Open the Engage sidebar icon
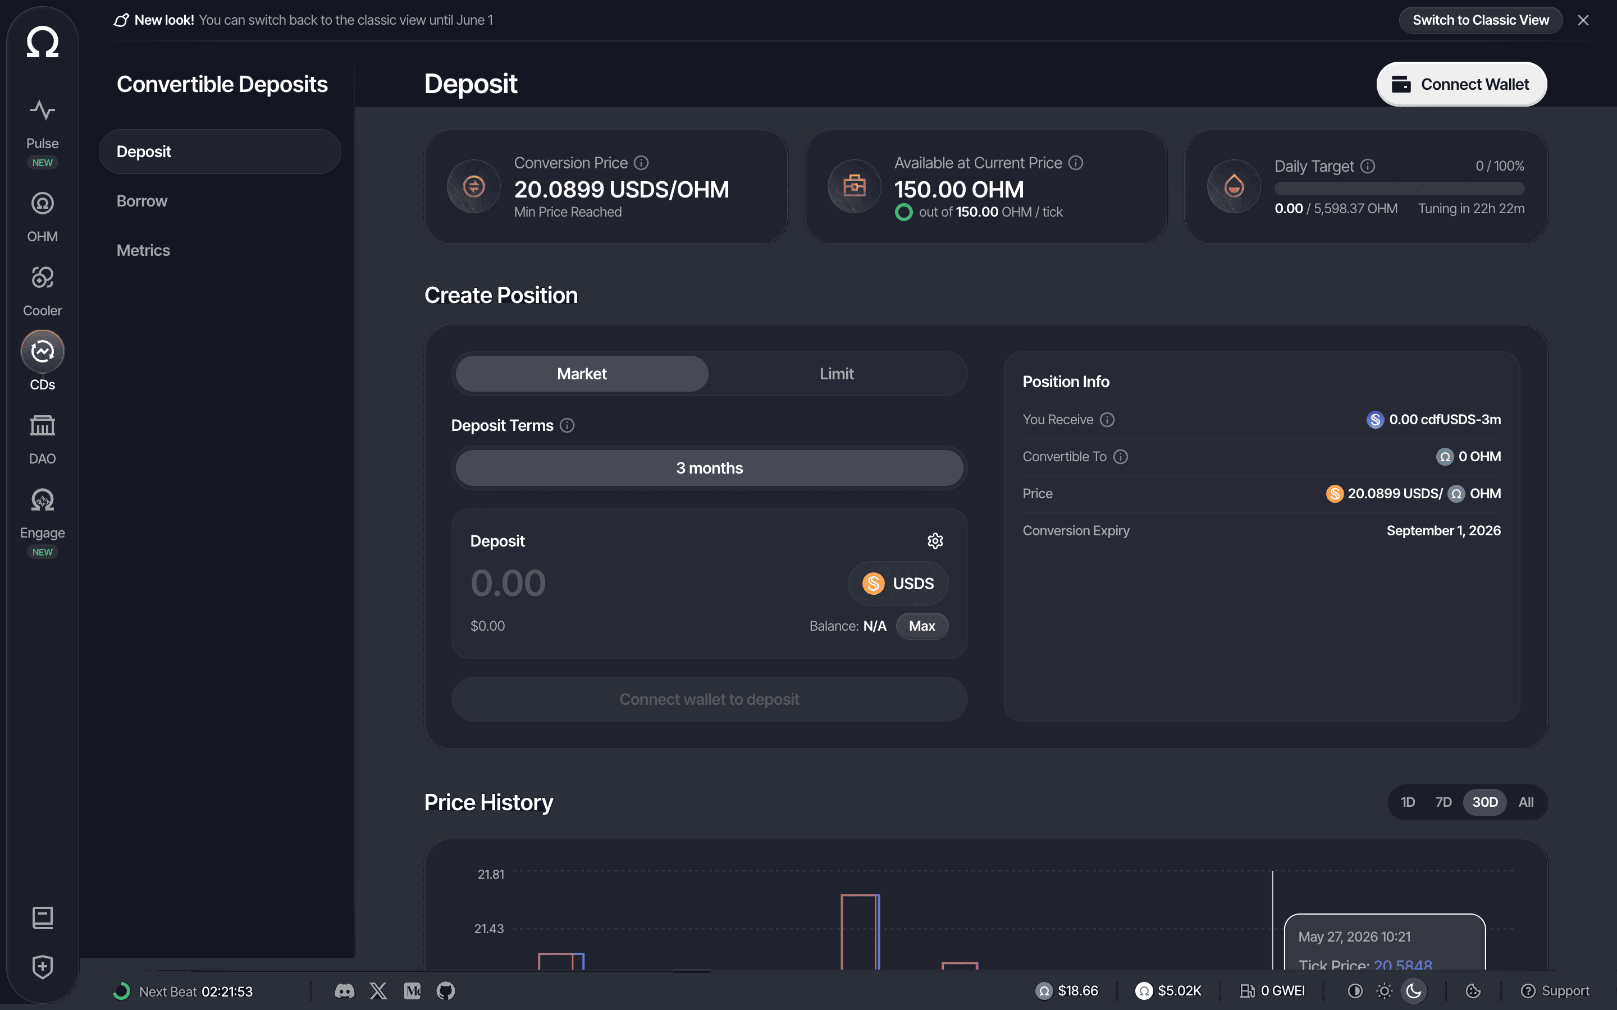This screenshot has height=1010, width=1617. point(42,499)
